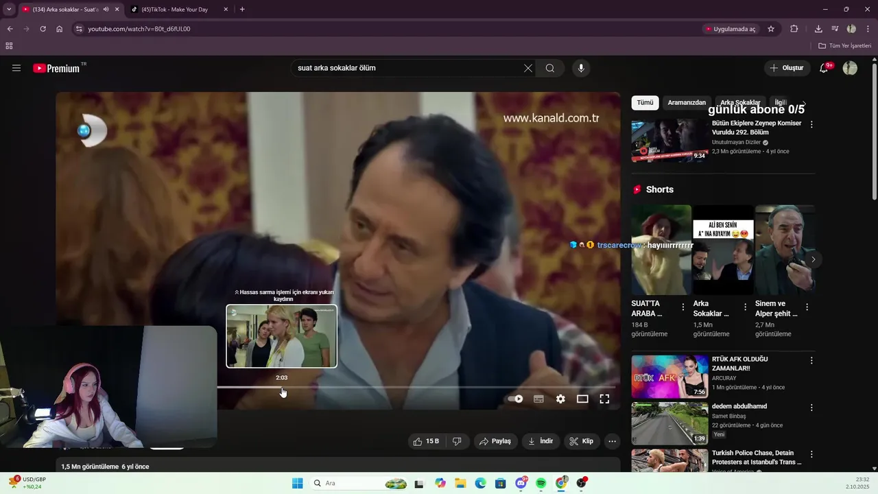
Task: Click the İndir download button
Action: point(541,441)
